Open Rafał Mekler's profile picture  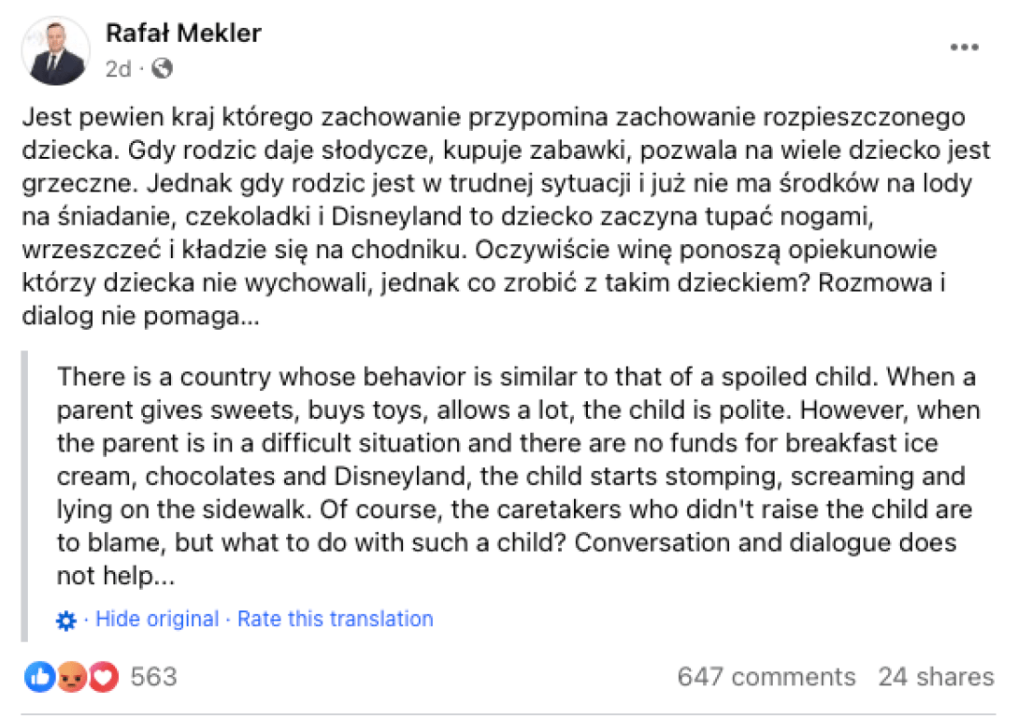(55, 50)
